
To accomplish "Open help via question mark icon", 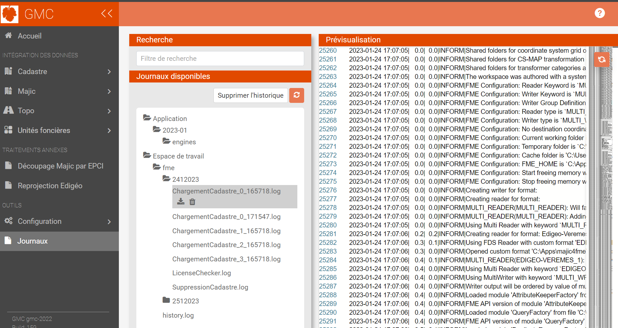I will point(600,13).
